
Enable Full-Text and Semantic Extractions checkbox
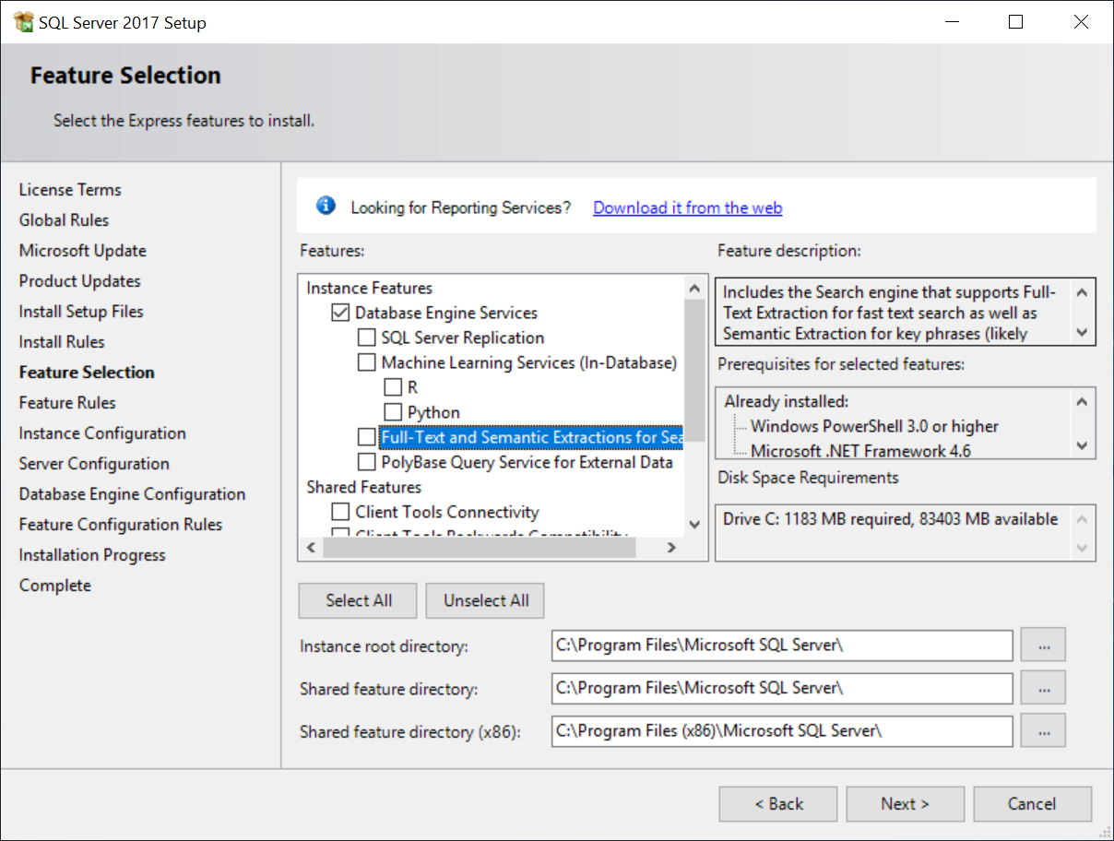[366, 437]
